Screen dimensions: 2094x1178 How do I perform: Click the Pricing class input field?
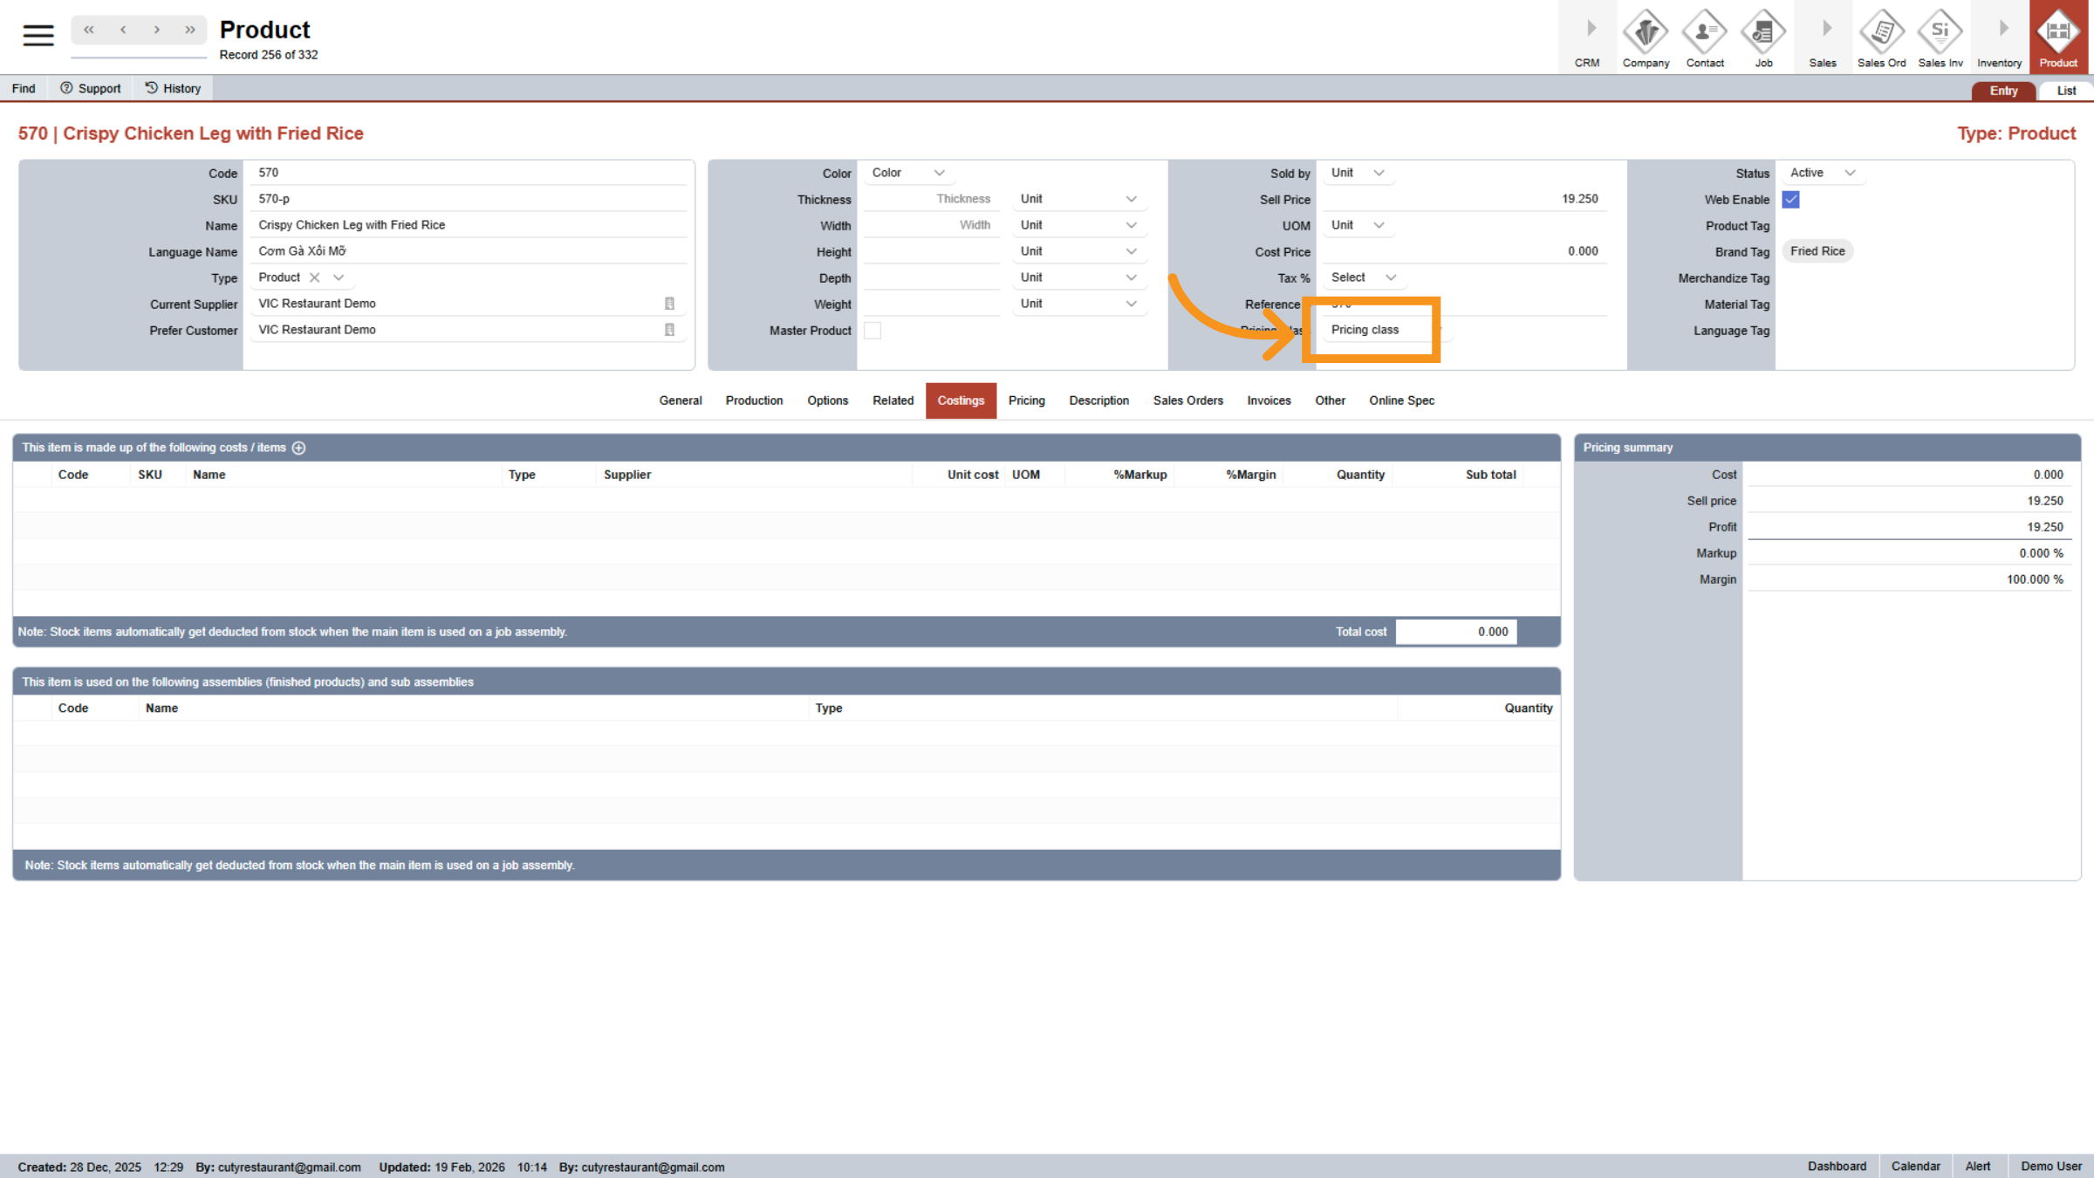[1375, 329]
